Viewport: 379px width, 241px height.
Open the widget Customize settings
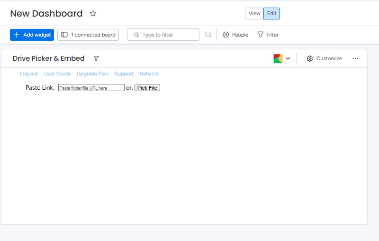pyautogui.click(x=325, y=58)
